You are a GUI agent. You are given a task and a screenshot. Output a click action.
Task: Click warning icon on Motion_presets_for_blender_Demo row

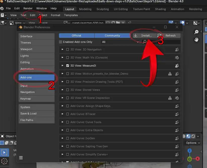click(170, 74)
